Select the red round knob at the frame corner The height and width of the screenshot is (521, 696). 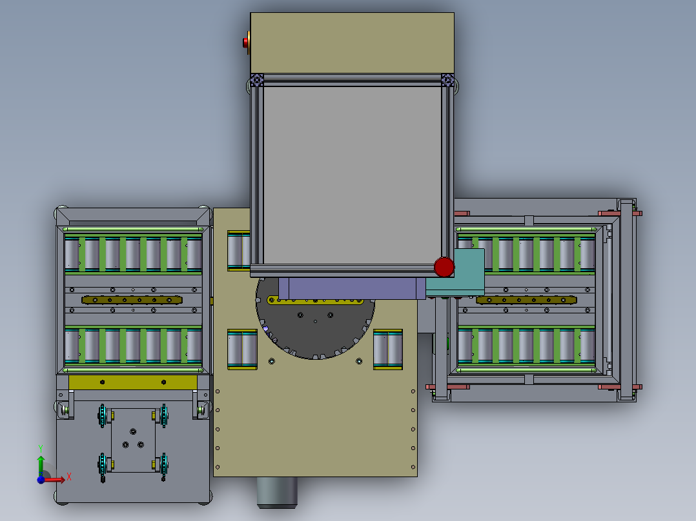point(444,268)
